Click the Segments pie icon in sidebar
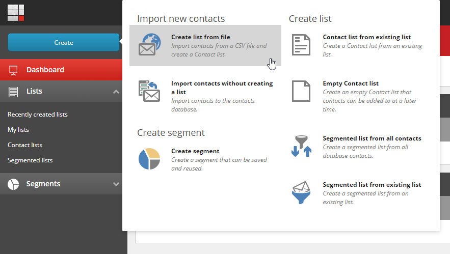450x254 pixels. click(x=13, y=184)
